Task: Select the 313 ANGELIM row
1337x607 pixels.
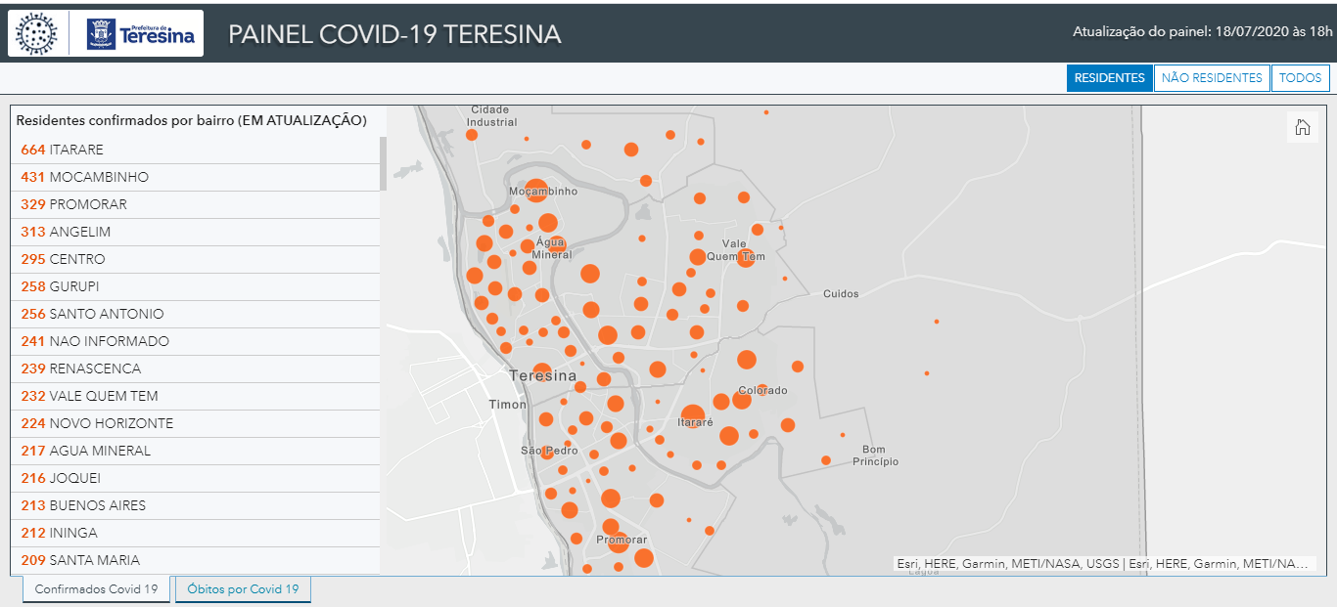Action: [x=196, y=232]
